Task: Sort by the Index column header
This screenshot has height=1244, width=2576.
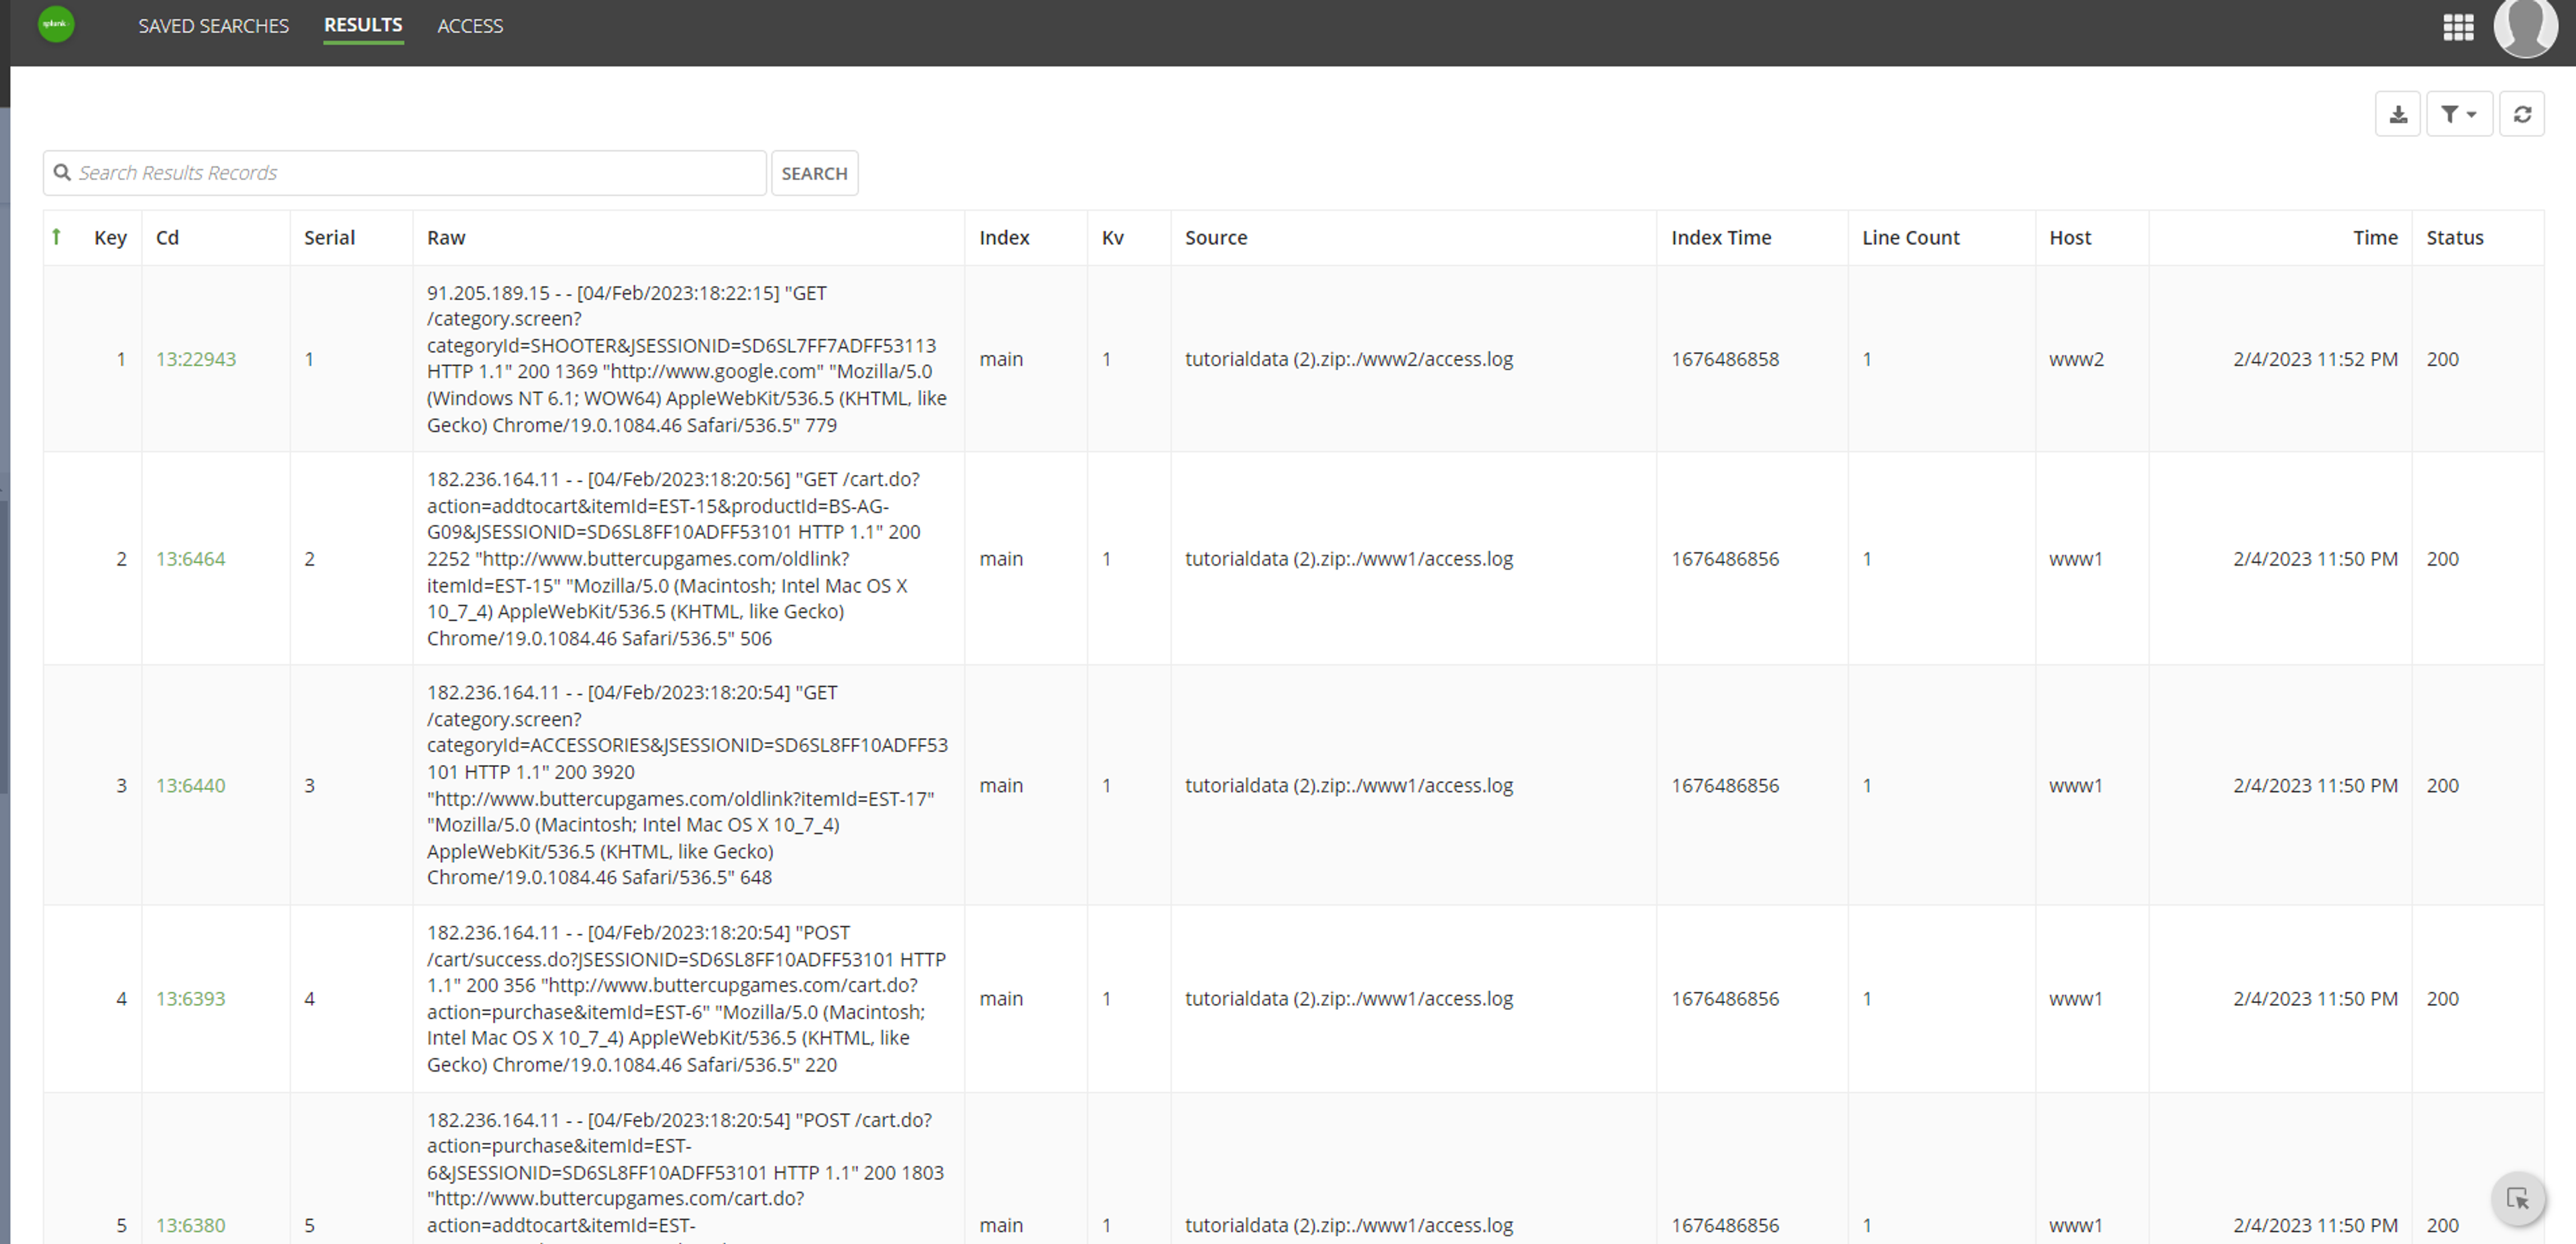Action: (x=1004, y=238)
